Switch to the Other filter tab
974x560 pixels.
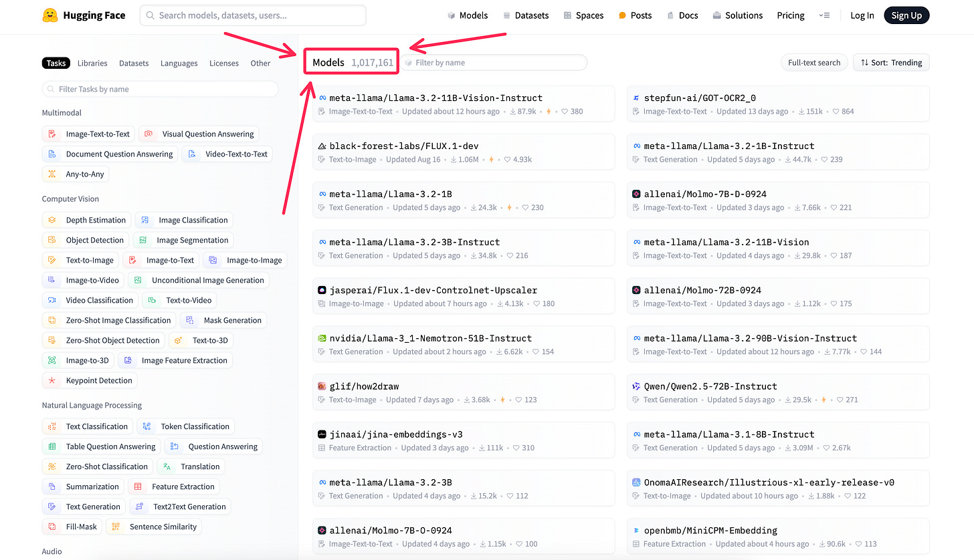click(260, 63)
